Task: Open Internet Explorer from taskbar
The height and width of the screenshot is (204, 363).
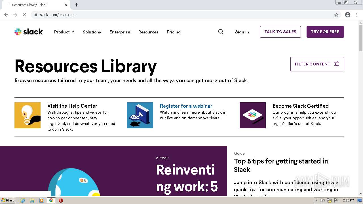Action: (23, 200)
